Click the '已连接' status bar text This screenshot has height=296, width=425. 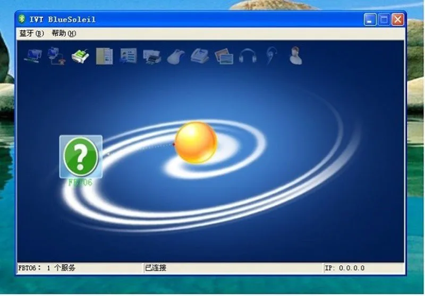click(x=156, y=268)
